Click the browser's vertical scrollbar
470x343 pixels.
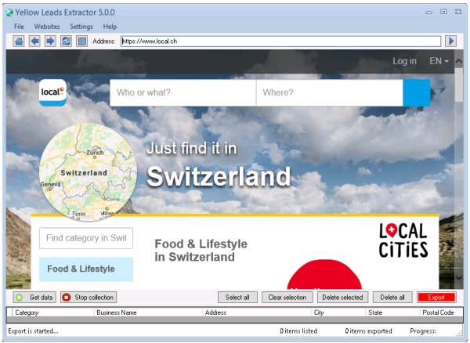458,157
